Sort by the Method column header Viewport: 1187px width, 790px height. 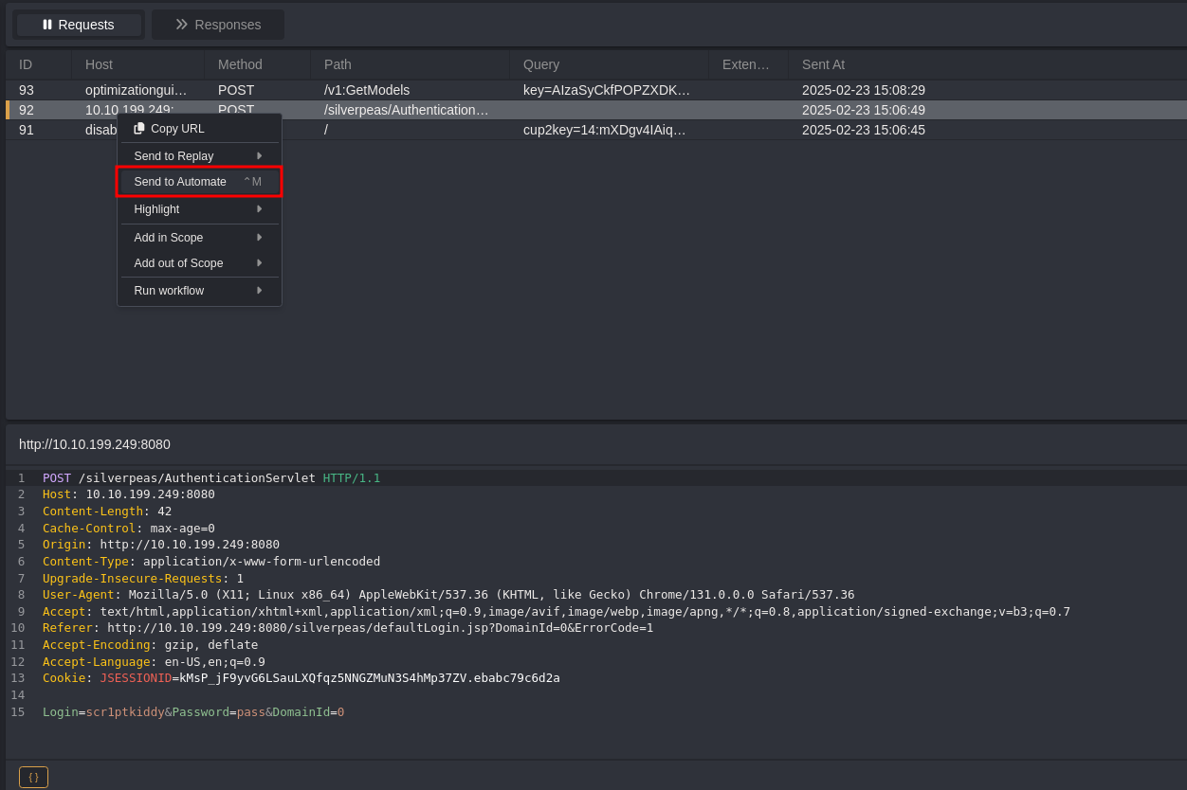tap(258, 64)
